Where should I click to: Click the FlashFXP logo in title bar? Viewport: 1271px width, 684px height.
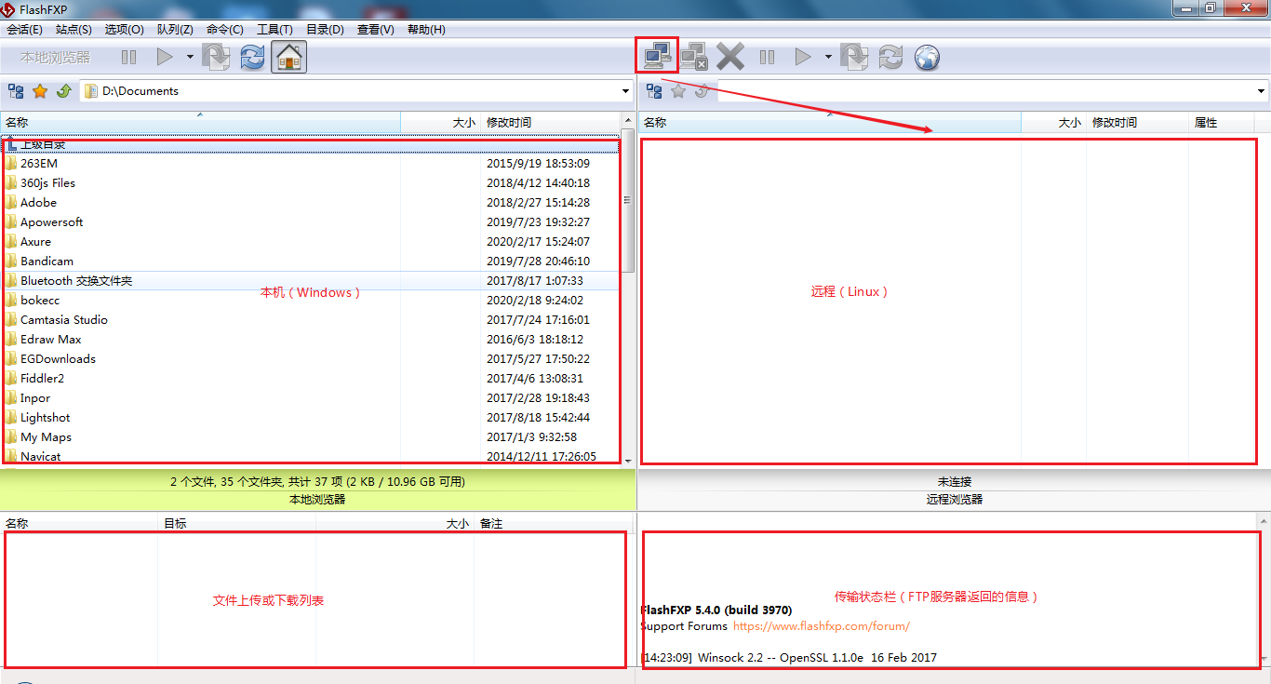(8, 9)
